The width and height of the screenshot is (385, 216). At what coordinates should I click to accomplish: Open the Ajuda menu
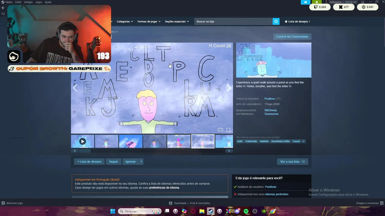[48, 2]
